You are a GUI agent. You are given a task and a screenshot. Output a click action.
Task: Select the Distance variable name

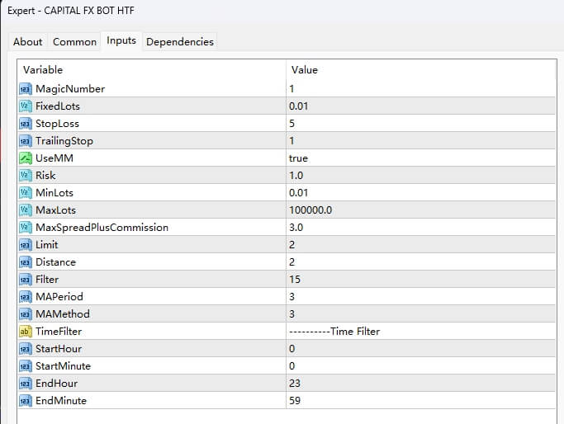56,262
